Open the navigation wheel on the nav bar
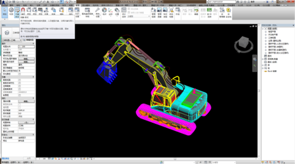 tap(255, 59)
